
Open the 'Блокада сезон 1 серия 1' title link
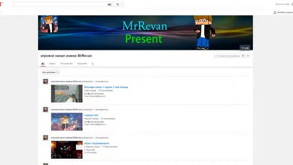(106, 87)
